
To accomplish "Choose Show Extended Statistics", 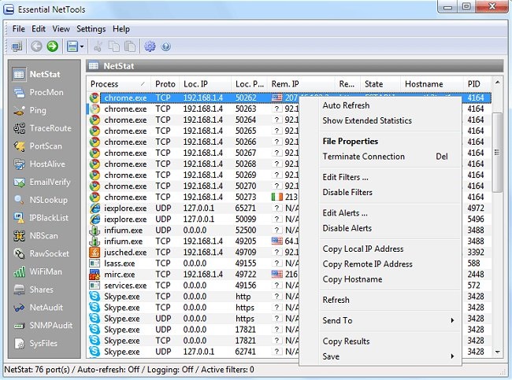I will click(x=390, y=120).
